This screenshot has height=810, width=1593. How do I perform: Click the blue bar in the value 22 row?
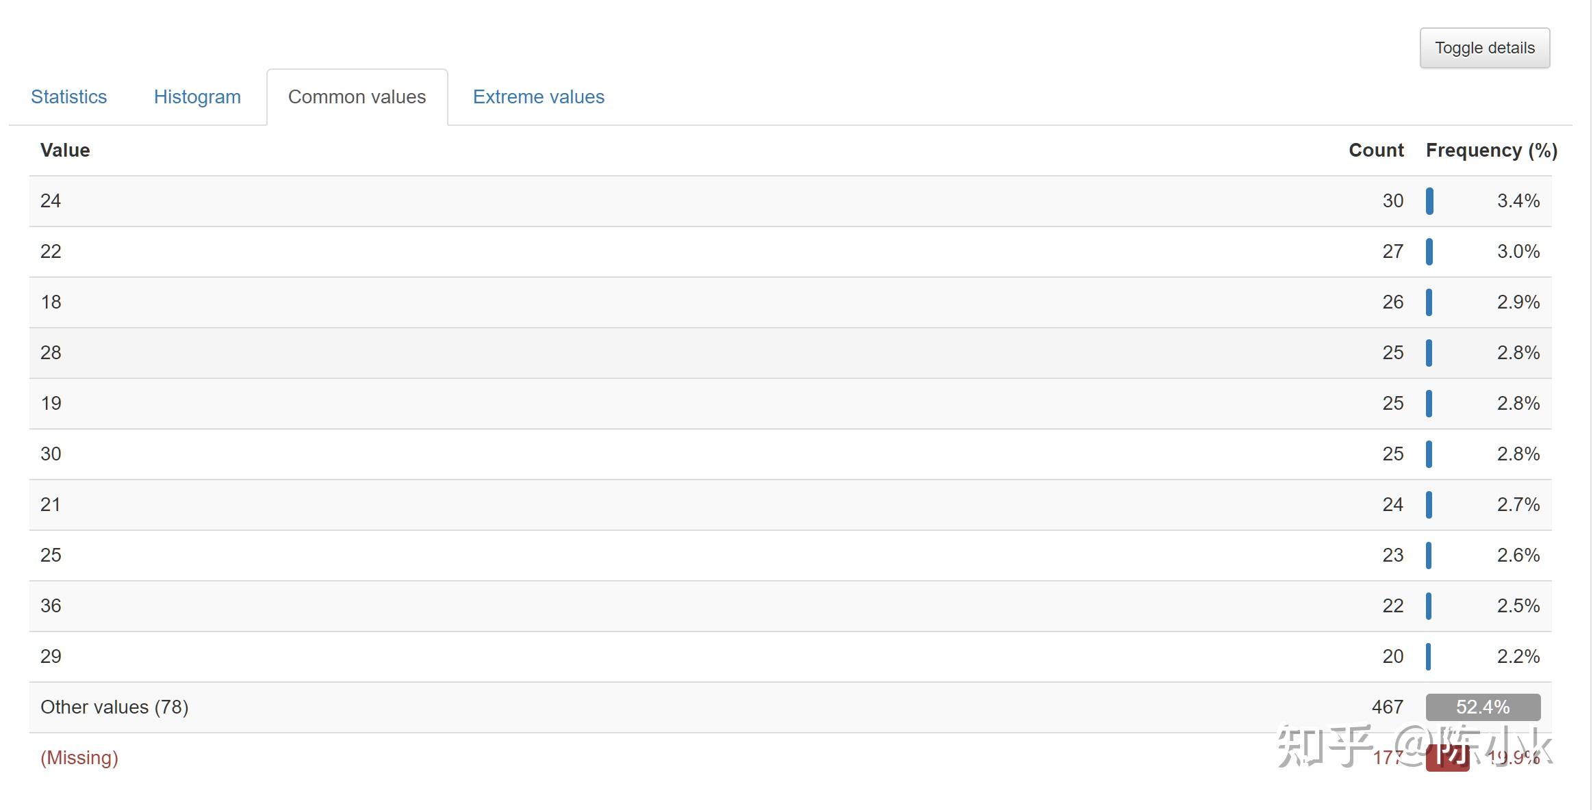click(1429, 252)
